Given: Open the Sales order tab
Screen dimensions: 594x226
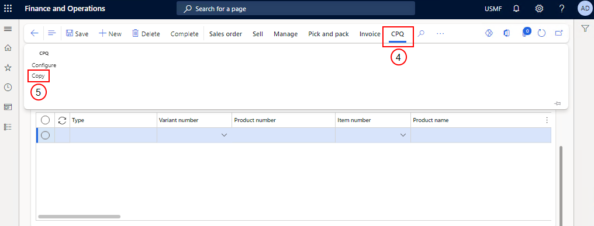Looking at the screenshot, I should coord(226,34).
